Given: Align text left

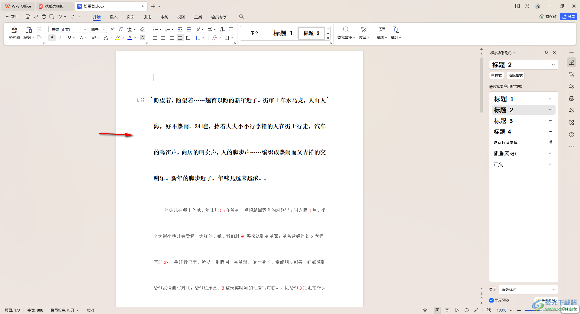Looking at the screenshot, I should point(155,38).
